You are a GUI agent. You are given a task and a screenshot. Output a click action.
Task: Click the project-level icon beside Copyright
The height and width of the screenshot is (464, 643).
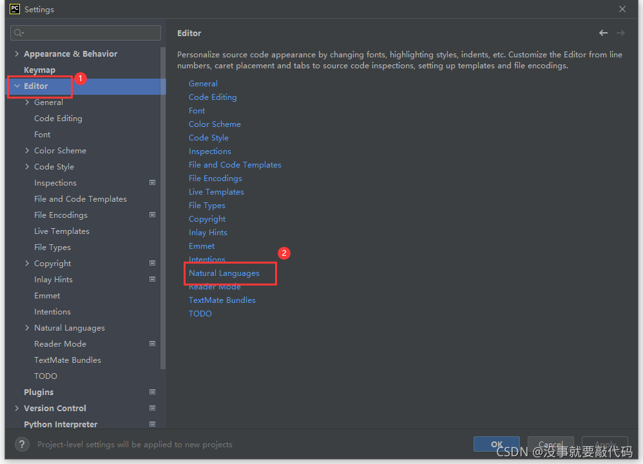coord(152,263)
